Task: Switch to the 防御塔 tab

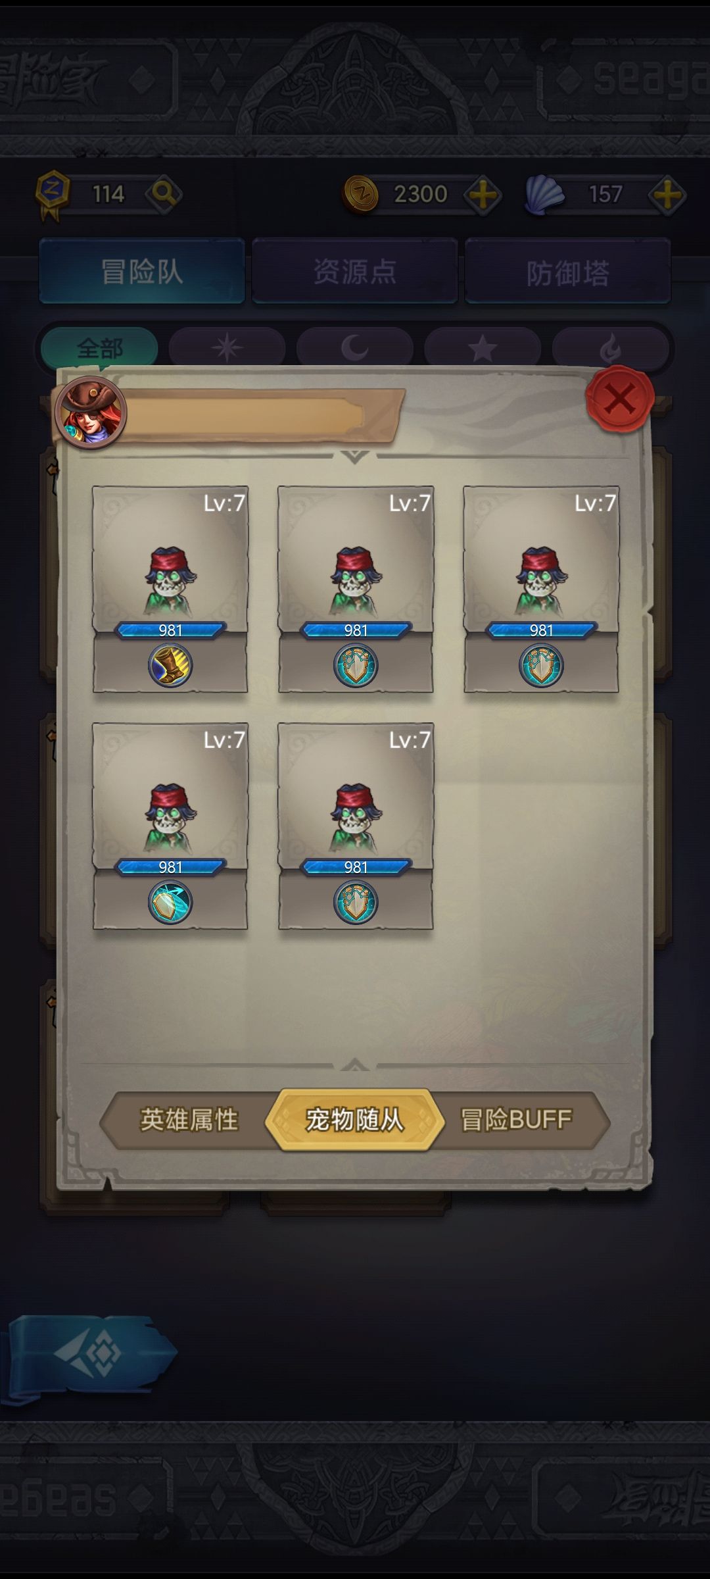Action: (568, 271)
